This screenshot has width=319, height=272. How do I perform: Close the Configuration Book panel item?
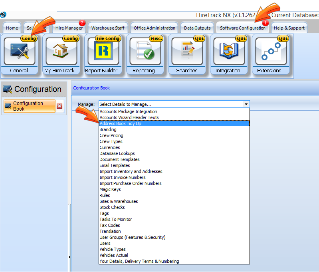(59, 106)
